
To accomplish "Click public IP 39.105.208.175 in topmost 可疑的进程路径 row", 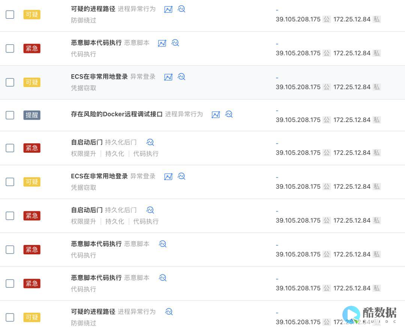I will [298, 20].
